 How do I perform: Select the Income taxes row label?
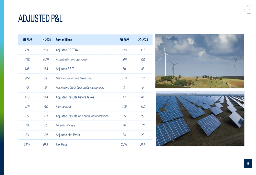[63, 107]
